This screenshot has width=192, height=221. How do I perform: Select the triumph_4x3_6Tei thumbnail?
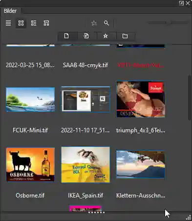tap(141, 99)
